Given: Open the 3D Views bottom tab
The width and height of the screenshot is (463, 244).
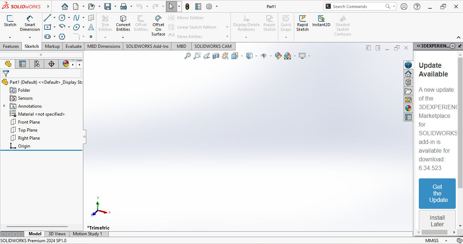Looking at the screenshot, I should point(57,234).
